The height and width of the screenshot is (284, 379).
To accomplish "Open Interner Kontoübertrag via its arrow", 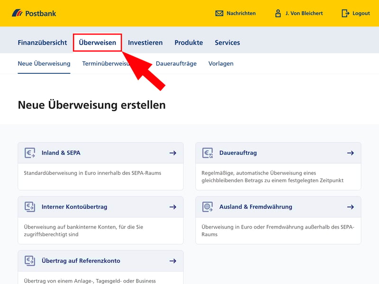I will click(173, 207).
